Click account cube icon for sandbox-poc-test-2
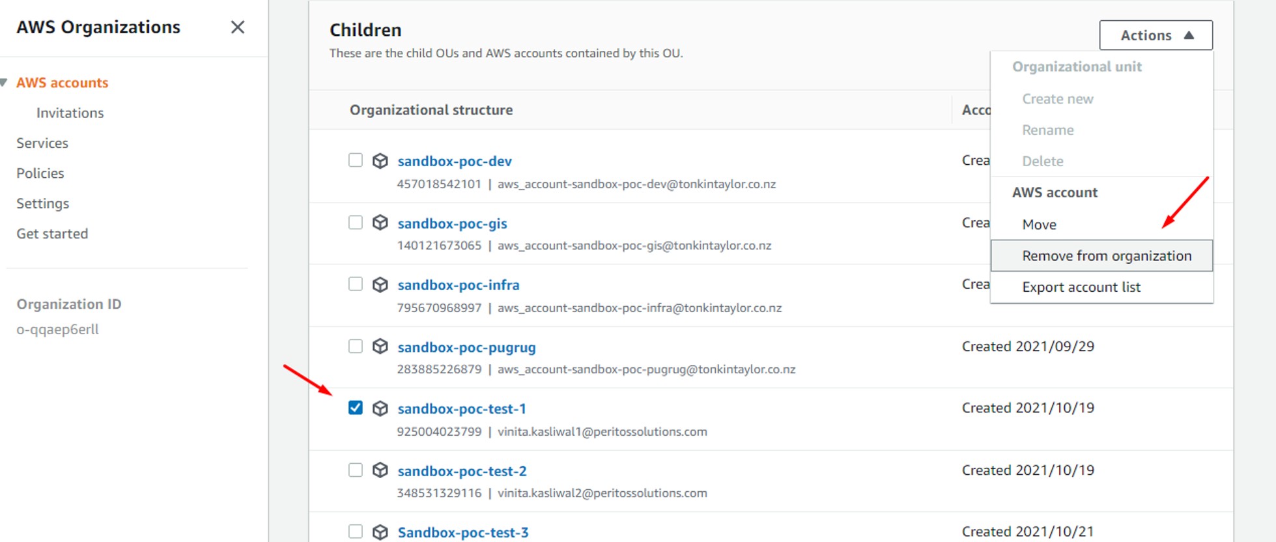Viewport: 1276px width, 542px height. [x=380, y=470]
